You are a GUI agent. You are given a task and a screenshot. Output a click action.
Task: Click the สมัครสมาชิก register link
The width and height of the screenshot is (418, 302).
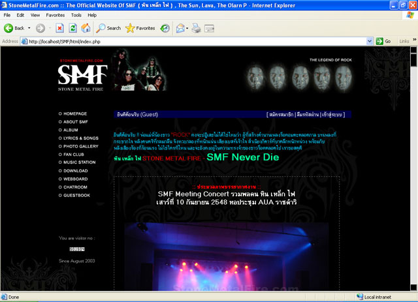coord(281,115)
